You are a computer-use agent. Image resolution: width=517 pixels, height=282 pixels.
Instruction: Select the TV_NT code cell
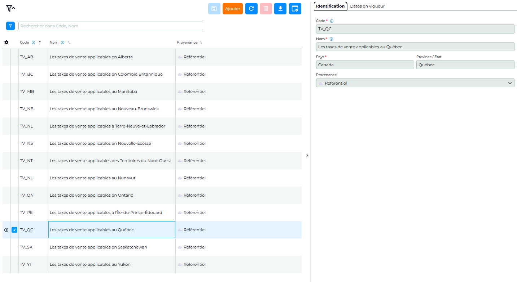[26, 161]
